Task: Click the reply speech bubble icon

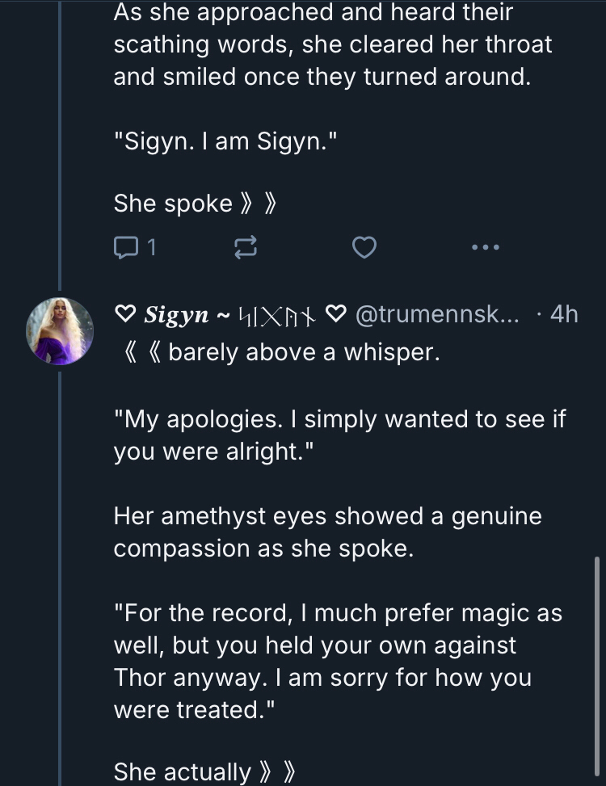Action: coord(126,248)
